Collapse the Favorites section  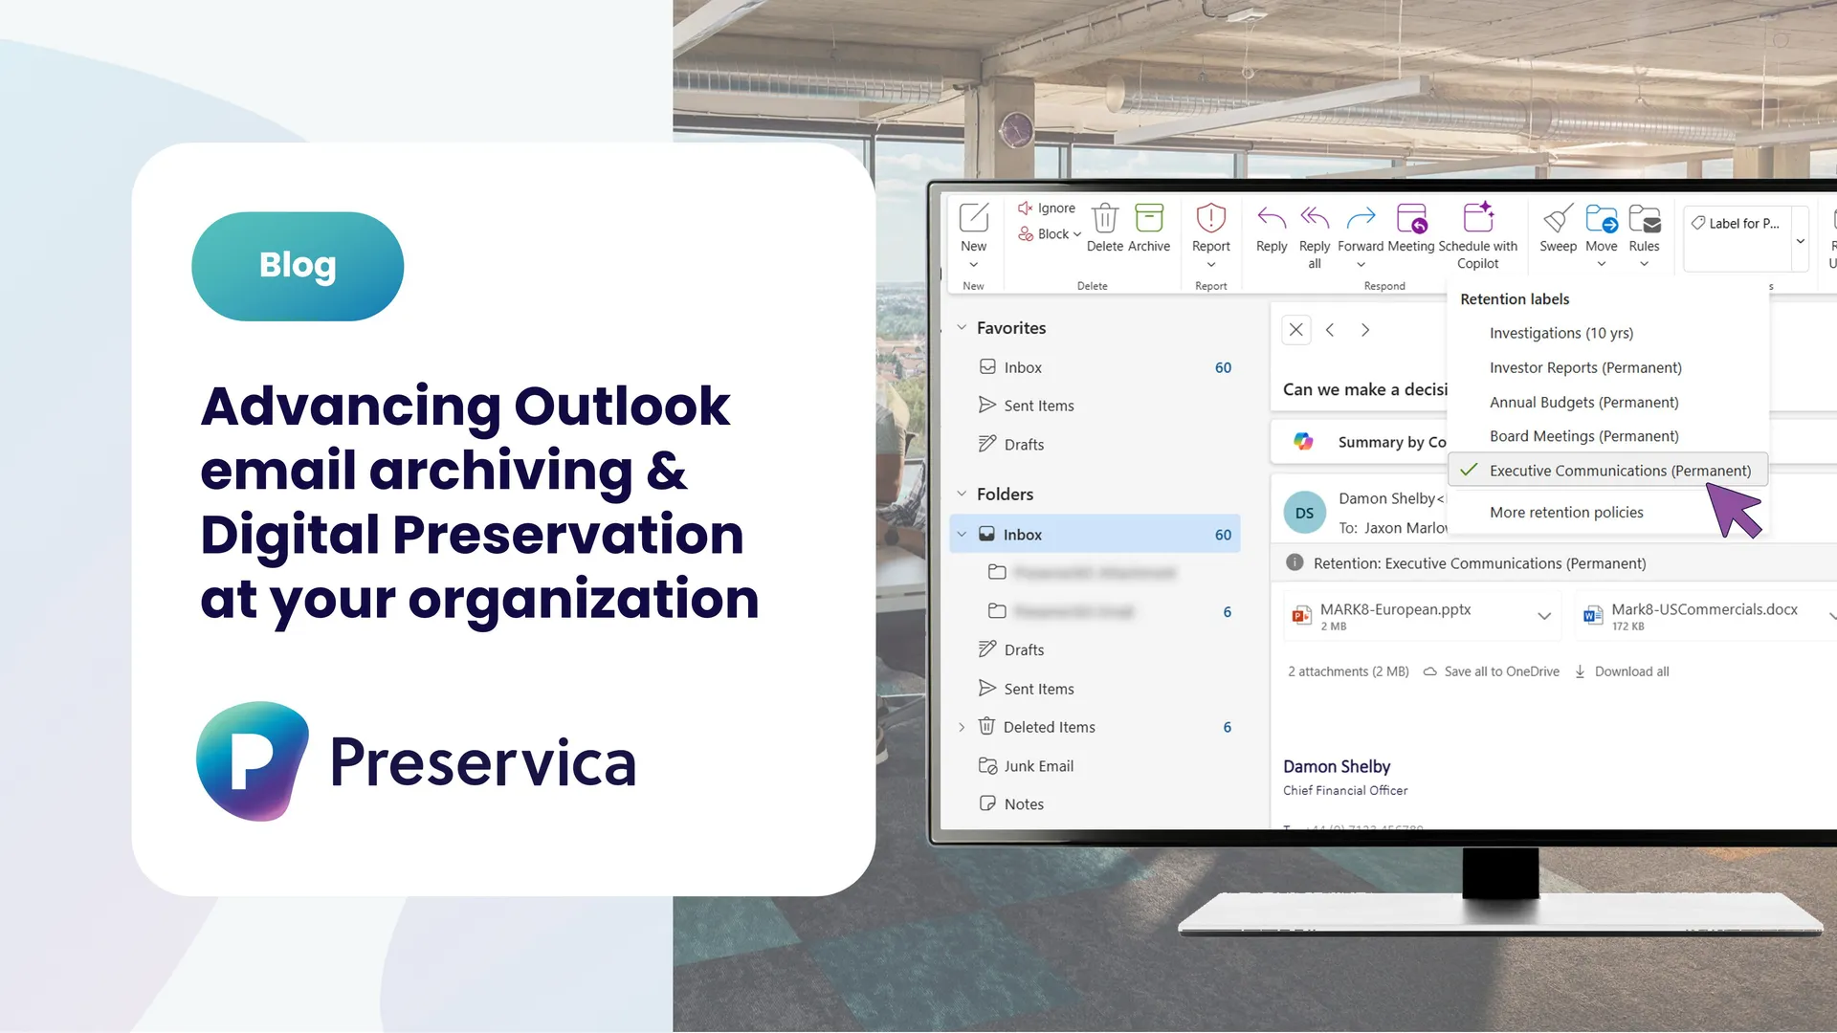pos(962,328)
